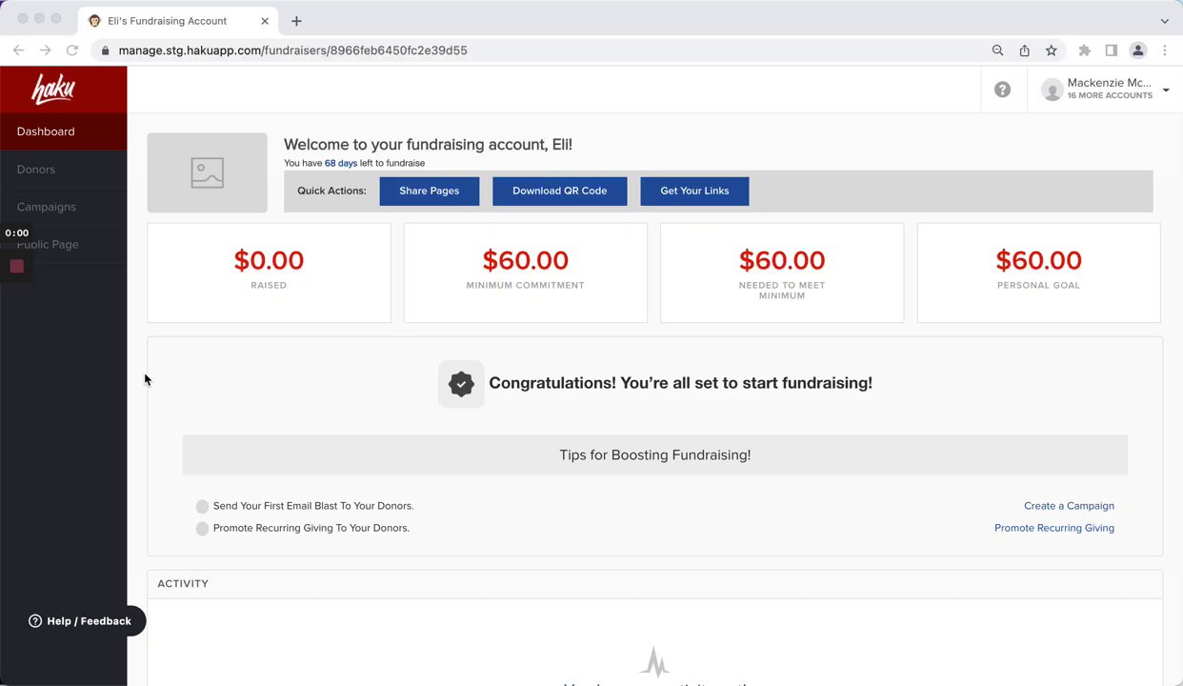Expand the Mackenzie account dropdown

[x=1165, y=90]
